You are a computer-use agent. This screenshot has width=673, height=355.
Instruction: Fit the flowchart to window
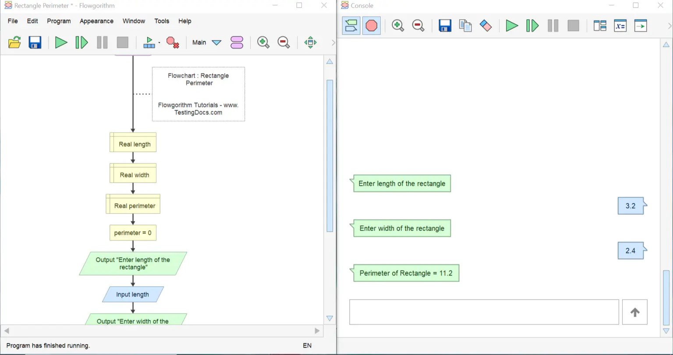310,42
